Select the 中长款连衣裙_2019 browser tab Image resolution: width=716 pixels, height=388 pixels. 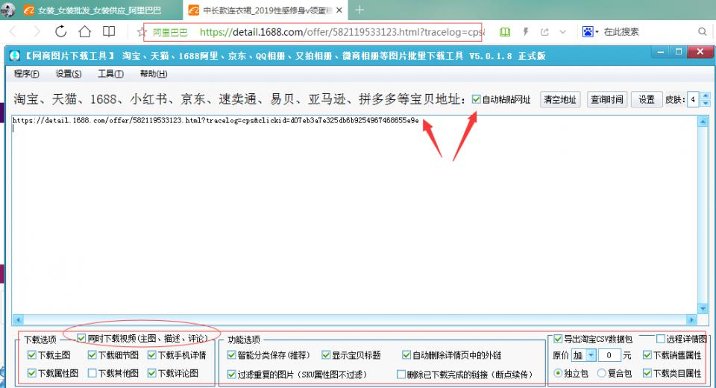click(265, 10)
